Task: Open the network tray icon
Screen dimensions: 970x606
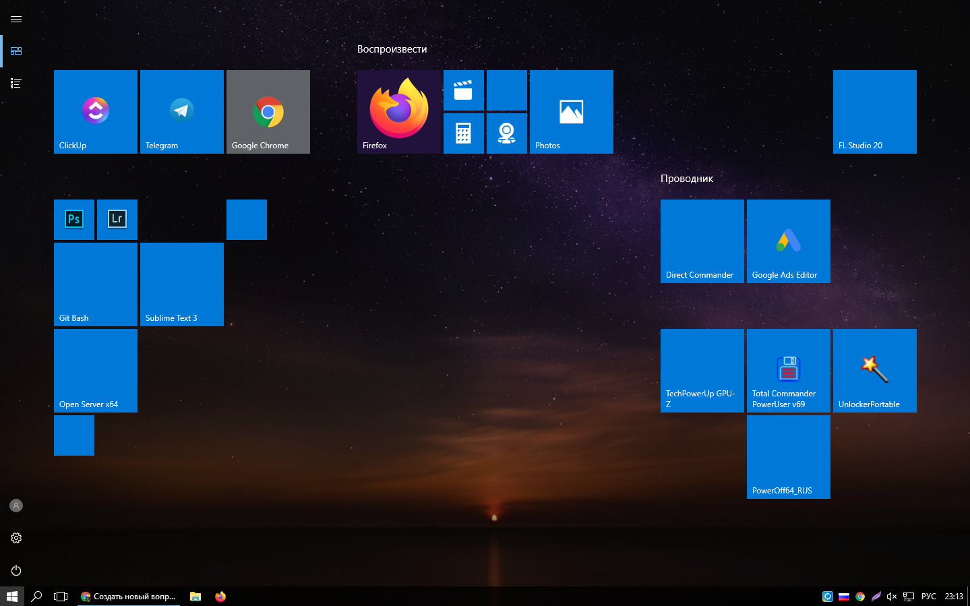Action: [909, 597]
